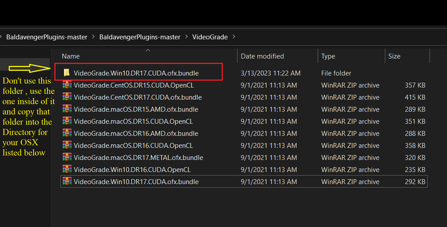This screenshot has width=447, height=227.
Task: Click WinRAR icon of VideoGrade.CentOS.DR17.CUDA.ofx.bundle
Action: click(x=67, y=97)
